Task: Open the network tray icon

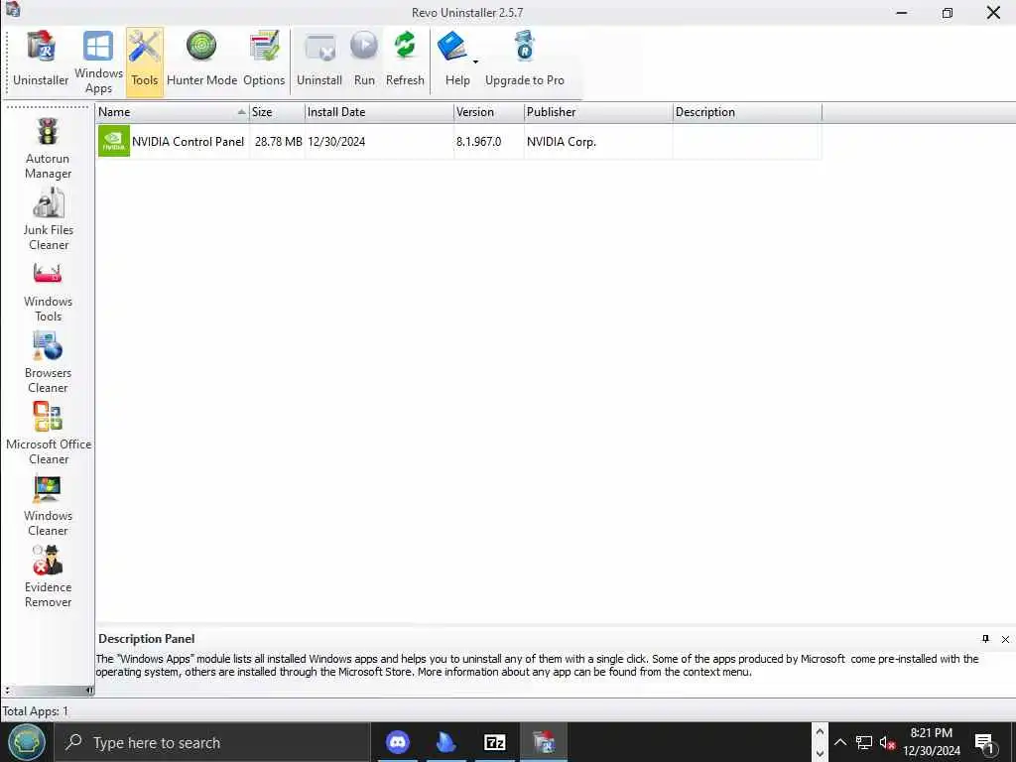Action: tap(863, 742)
